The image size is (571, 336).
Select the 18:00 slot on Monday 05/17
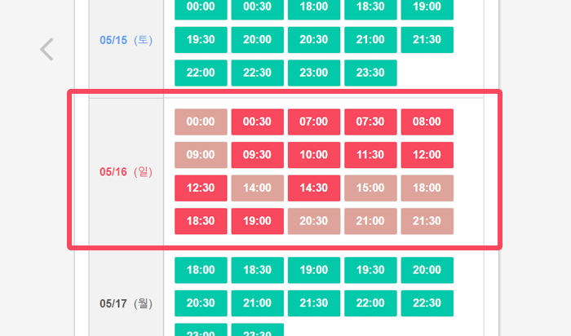point(201,270)
